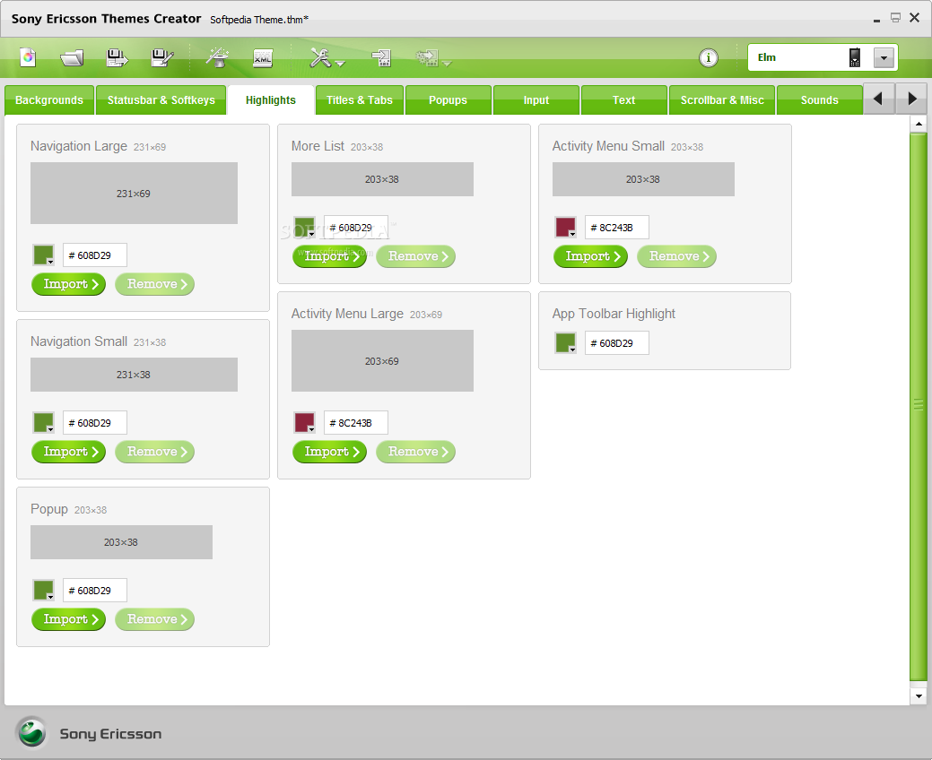Click the vertical green scrollbar thumb
The width and height of the screenshot is (932, 760).
(x=919, y=407)
